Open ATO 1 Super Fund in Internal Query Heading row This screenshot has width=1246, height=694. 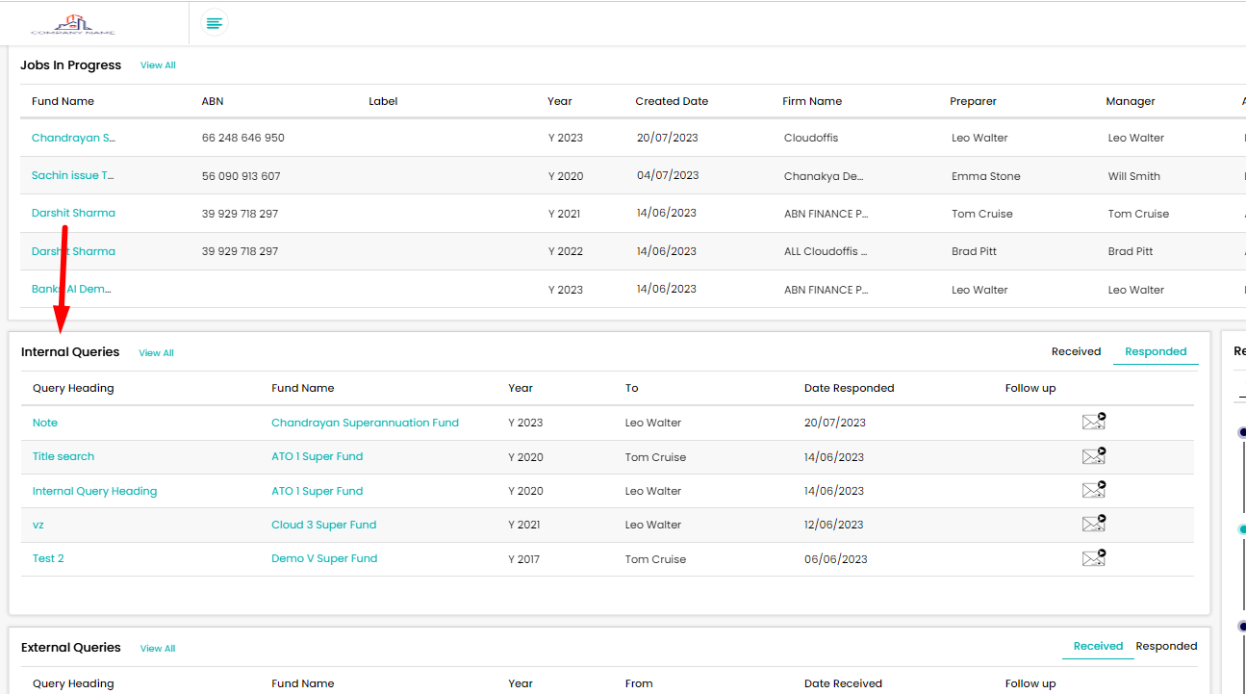(x=317, y=491)
